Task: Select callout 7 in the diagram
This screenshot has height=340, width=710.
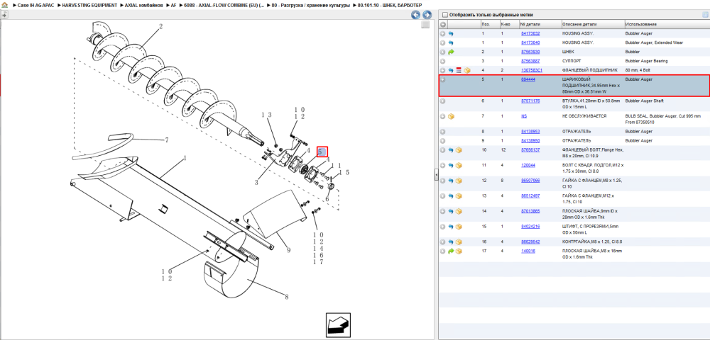Action: coord(167,140)
